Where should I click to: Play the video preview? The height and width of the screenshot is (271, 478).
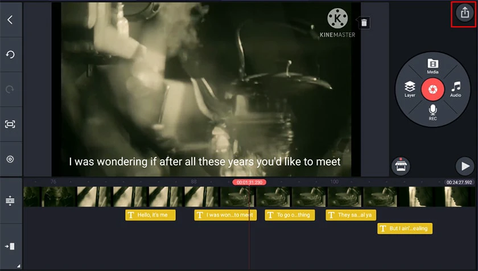[464, 166]
